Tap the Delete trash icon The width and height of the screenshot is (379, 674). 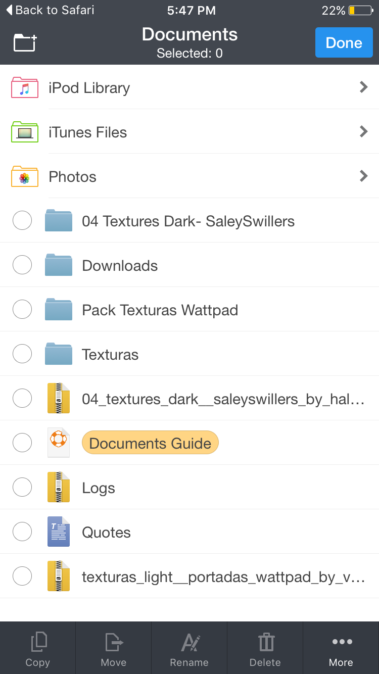265,643
